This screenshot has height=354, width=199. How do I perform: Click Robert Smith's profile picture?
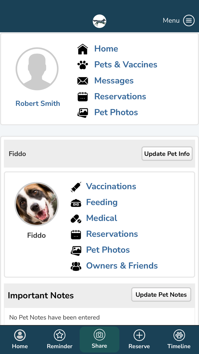(37, 69)
